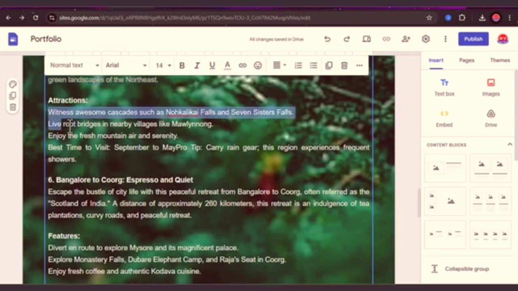Toggle bold formatting in text toolbar

(182, 65)
